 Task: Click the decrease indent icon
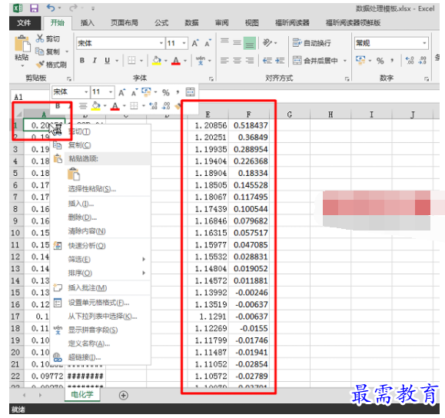pos(267,61)
